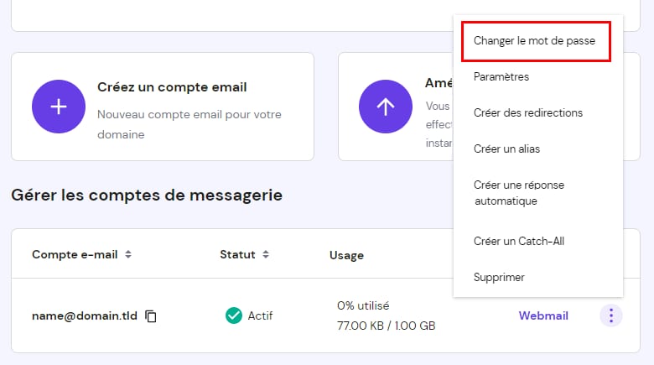Choose Créer un Catch-All entry
The width and height of the screenshot is (654, 365).
(x=518, y=241)
